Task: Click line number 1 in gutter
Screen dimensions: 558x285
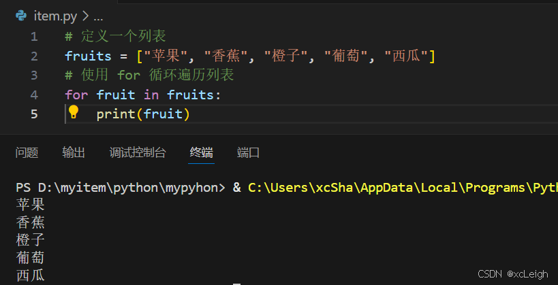Action: (x=34, y=37)
